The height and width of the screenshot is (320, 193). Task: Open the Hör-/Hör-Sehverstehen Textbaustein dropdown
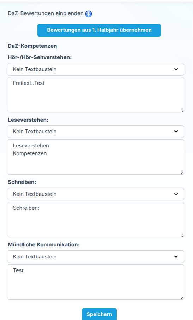(96, 69)
